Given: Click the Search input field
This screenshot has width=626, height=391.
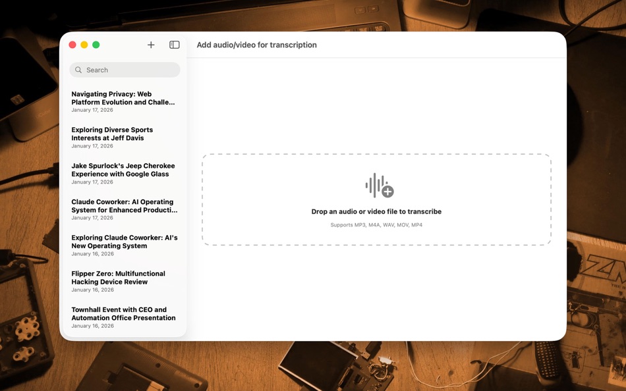Looking at the screenshot, I should pyautogui.click(x=125, y=69).
